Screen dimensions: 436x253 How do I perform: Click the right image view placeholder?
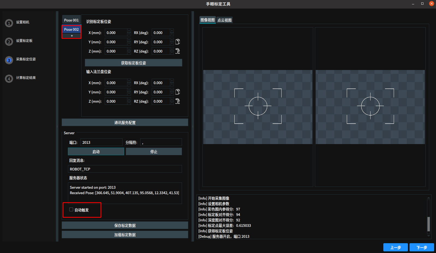pyautogui.click(x=370, y=107)
